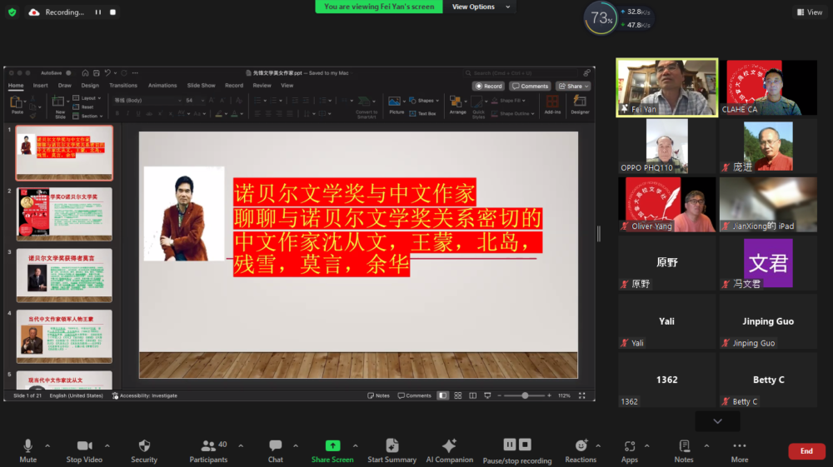Open the Participants list
Screen dimensions: 833x467
[x=208, y=446]
